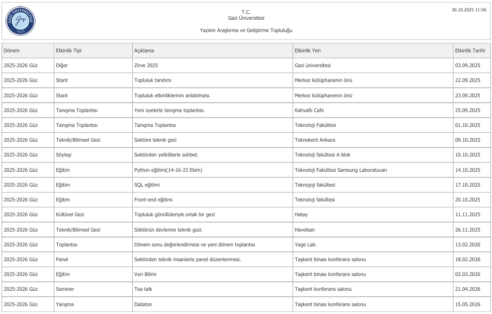Click the date 15.05.2026 cell
Viewport: 492px width, 314px height.
click(467, 304)
